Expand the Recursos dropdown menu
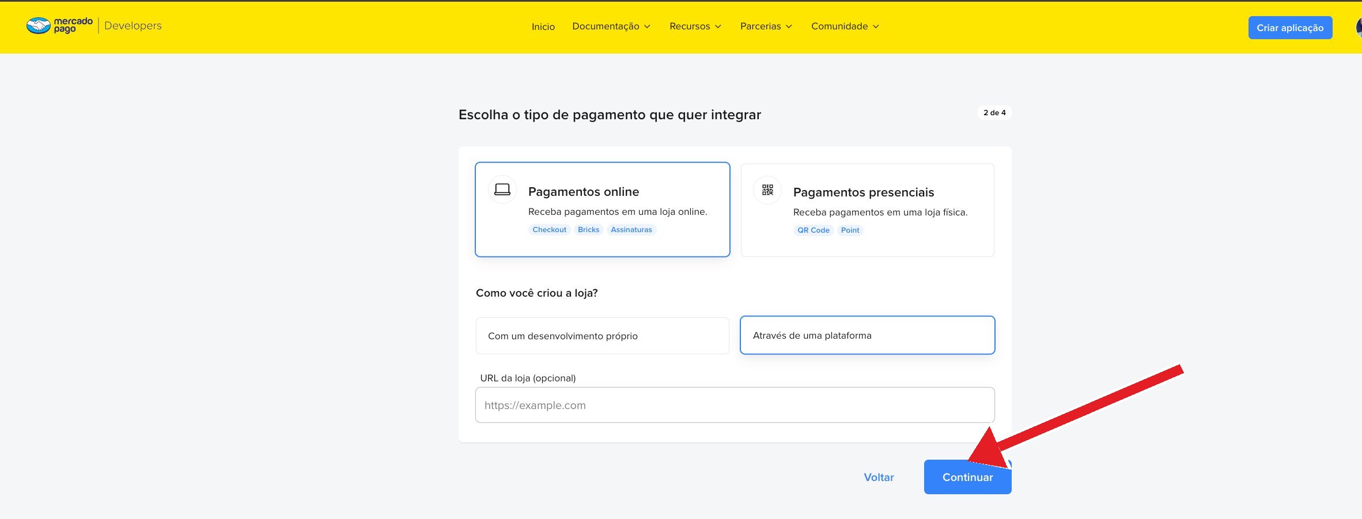 pos(695,26)
